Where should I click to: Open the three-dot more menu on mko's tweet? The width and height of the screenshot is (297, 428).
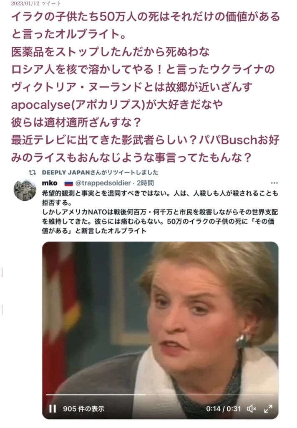[274, 183]
